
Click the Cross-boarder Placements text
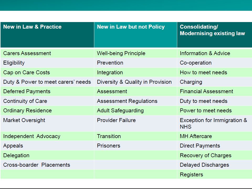coord(37,165)
